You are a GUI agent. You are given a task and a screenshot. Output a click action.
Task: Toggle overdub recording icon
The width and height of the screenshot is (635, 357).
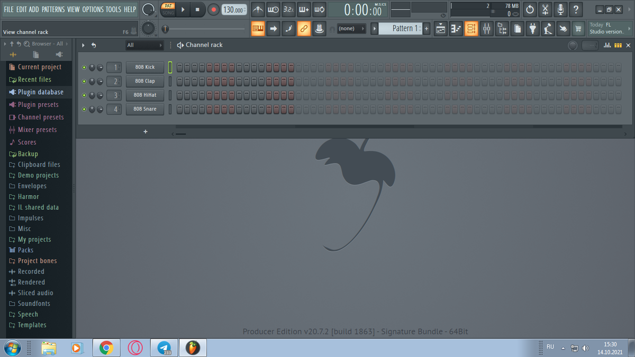[304, 10]
